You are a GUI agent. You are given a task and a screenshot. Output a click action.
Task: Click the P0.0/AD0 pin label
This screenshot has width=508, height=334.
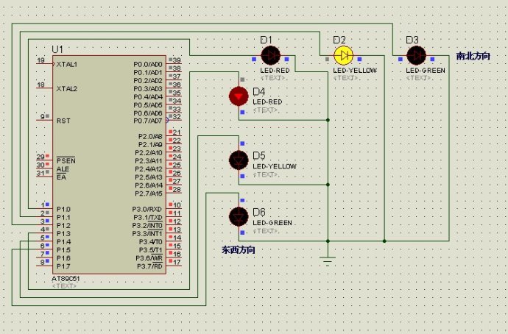148,65
